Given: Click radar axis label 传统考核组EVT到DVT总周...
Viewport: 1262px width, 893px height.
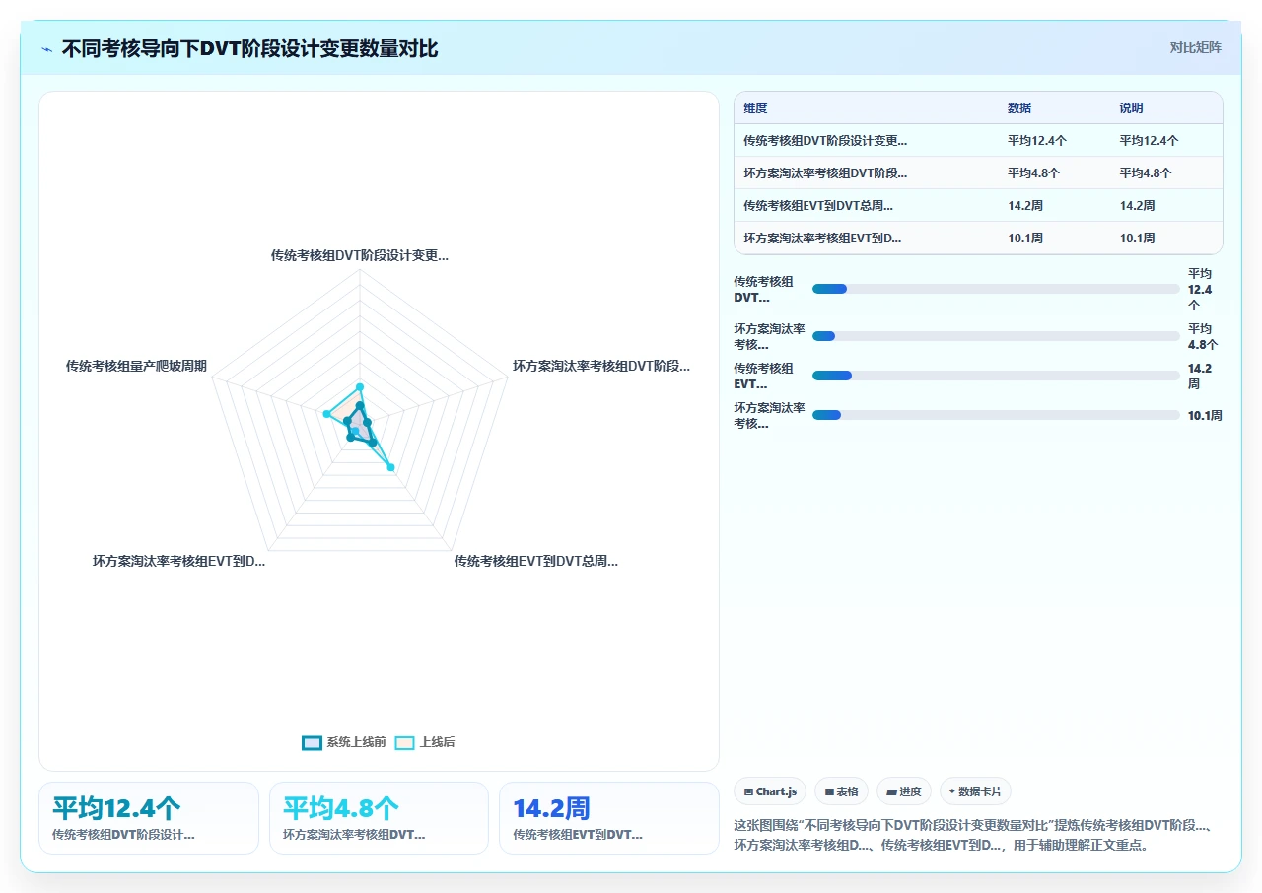Looking at the screenshot, I should 536,561.
